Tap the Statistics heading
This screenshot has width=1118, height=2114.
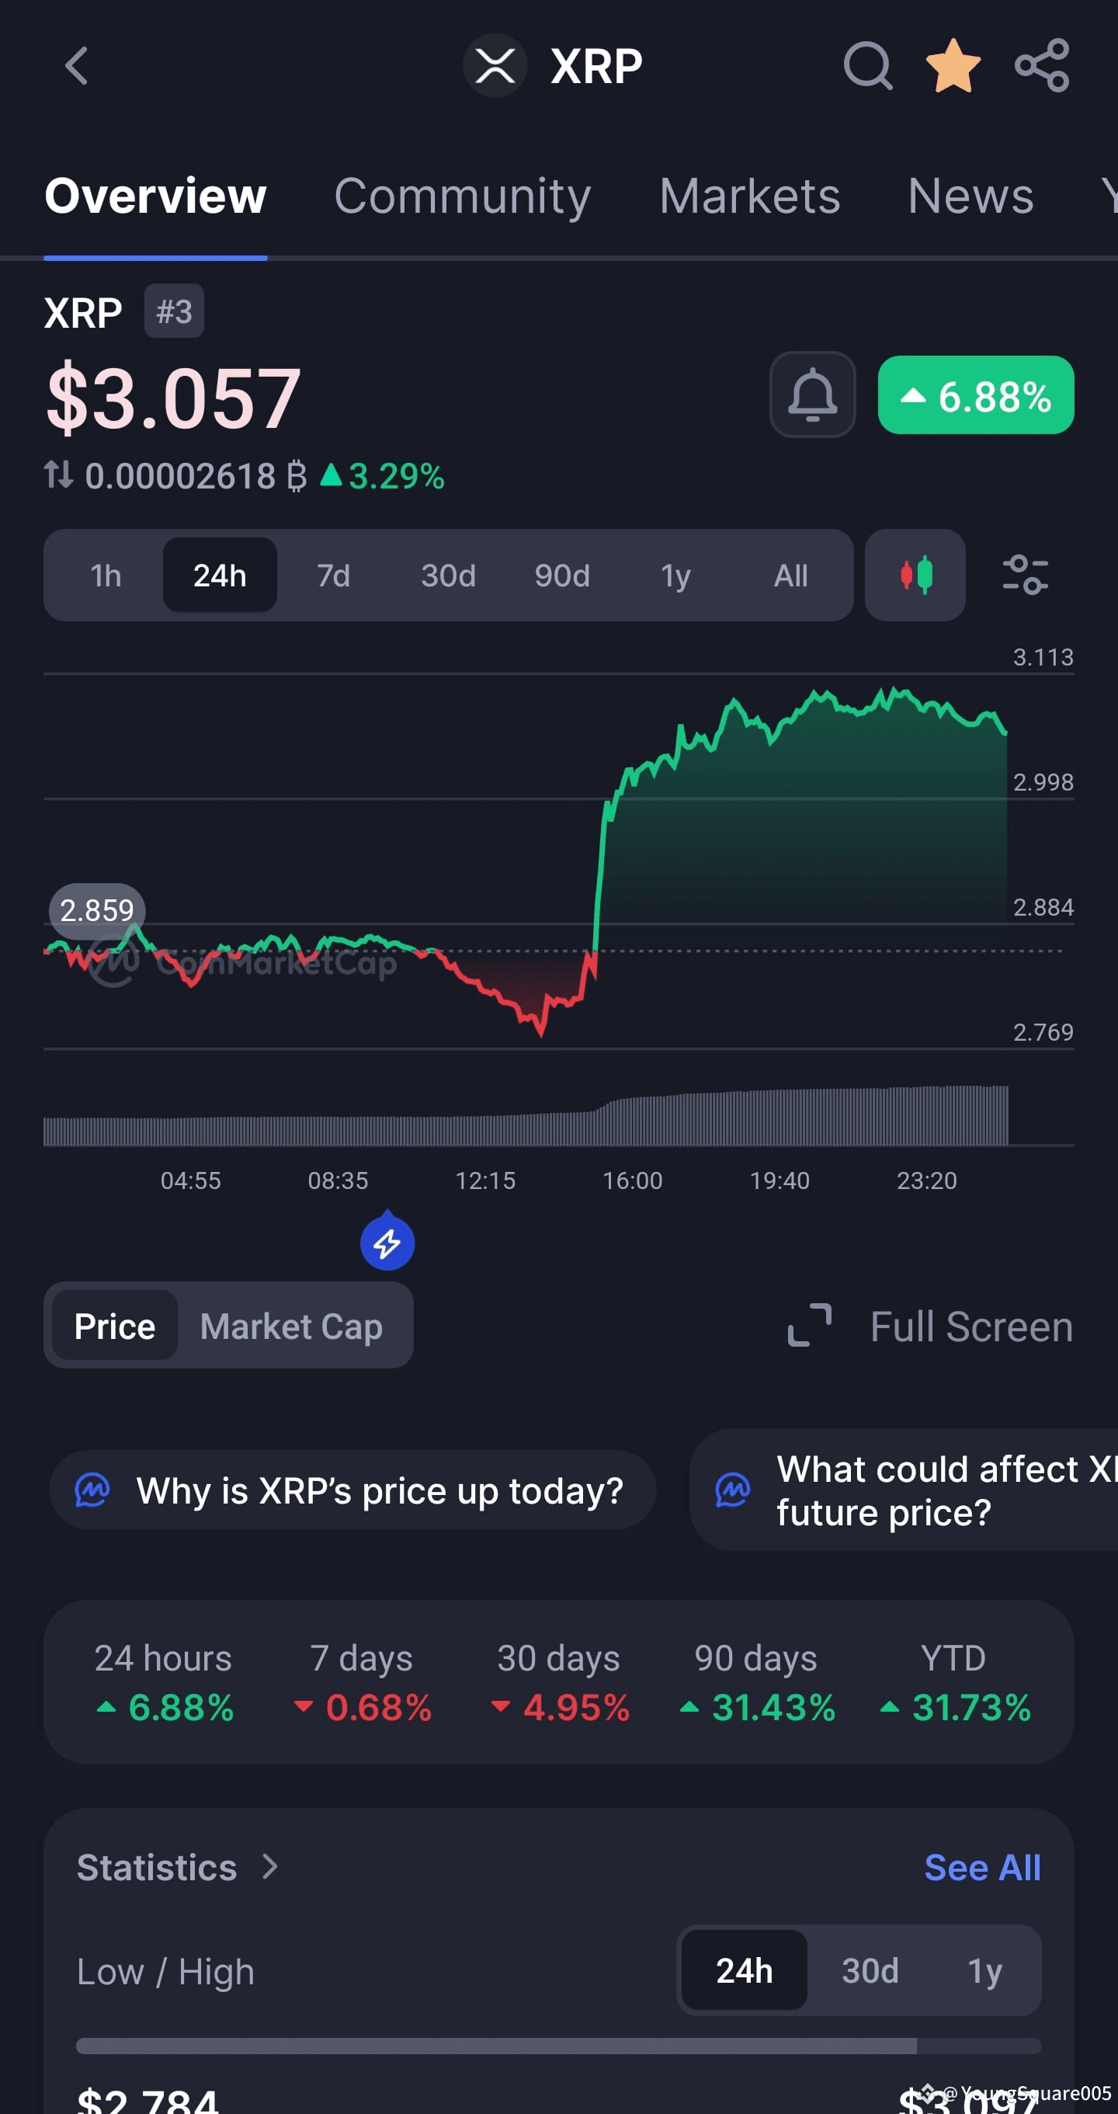157,1867
